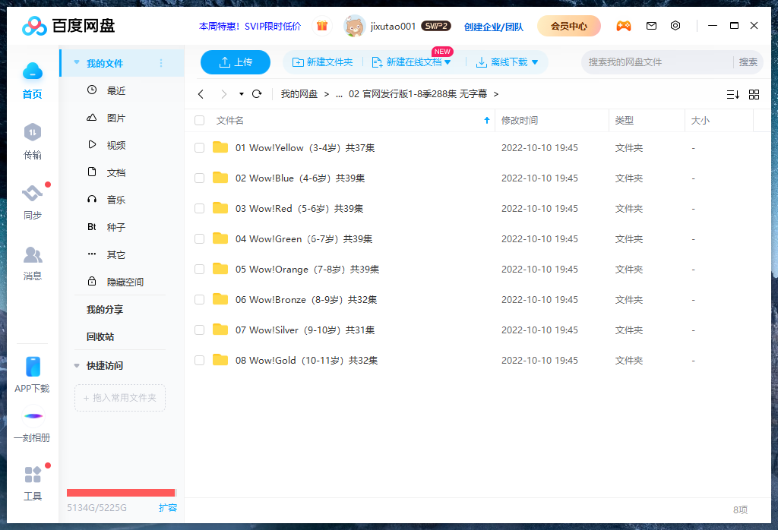Click the red storage usage bar
The height and width of the screenshot is (530, 778).
pos(121,492)
